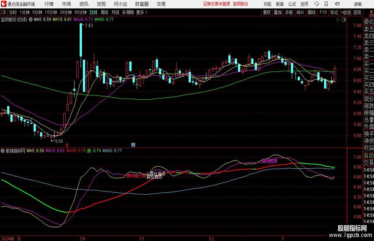Image resolution: width=374 pixels, height=241 pixels.
Task: Switch to 30分钟 period
Action: [66, 12]
